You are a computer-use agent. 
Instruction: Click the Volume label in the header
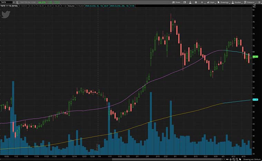click(71, 6)
